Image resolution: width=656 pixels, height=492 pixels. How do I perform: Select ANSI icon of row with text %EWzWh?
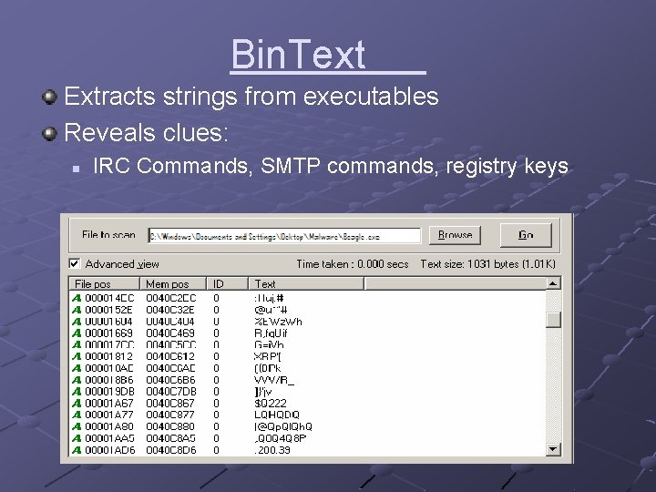[77, 322]
